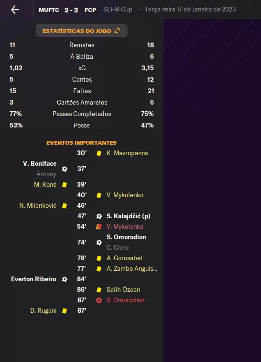Open the Estatísticas do Jogo popout icon
The image size is (261, 362).
tap(117, 31)
